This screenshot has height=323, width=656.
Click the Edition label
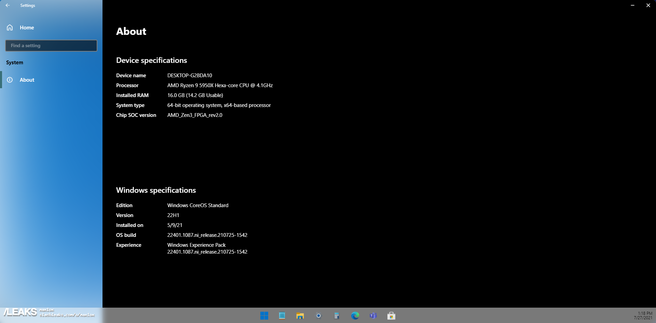pos(124,205)
